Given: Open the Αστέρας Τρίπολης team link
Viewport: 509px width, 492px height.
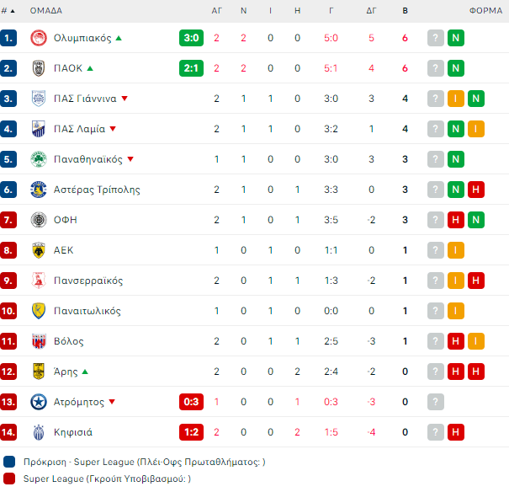Looking at the screenshot, I should tap(97, 190).
